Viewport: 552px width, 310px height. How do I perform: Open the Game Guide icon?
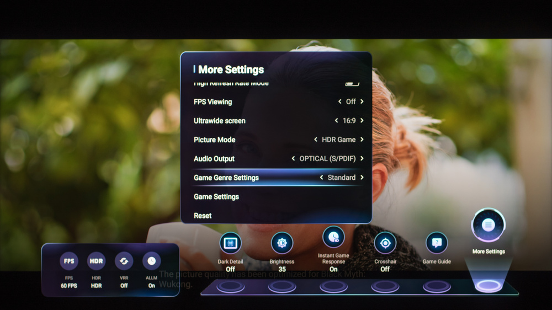pyautogui.click(x=437, y=243)
